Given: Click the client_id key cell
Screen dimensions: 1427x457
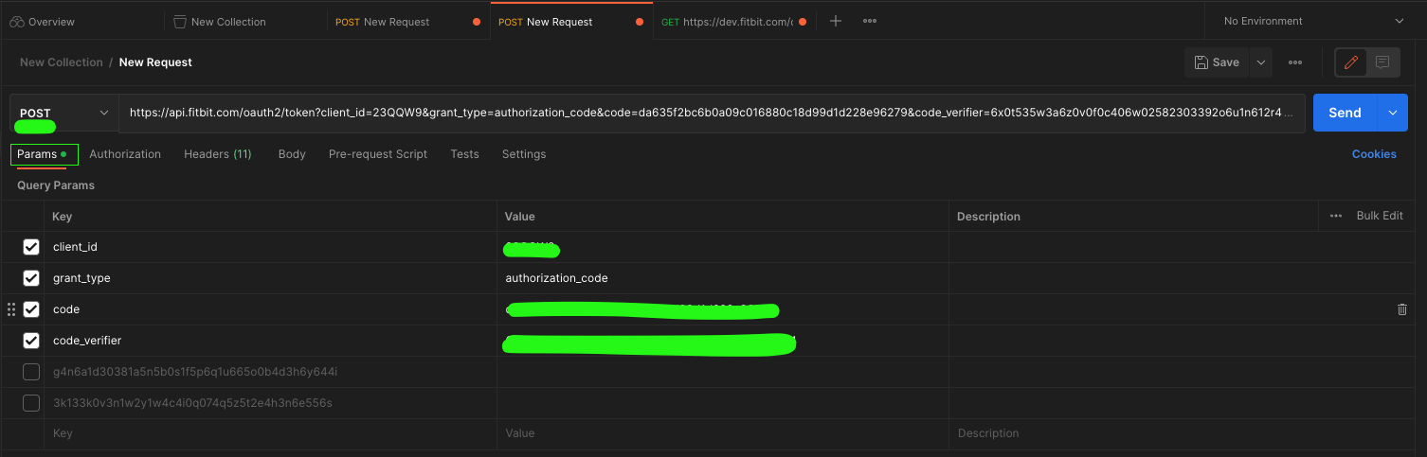Looking at the screenshot, I should point(270,247).
